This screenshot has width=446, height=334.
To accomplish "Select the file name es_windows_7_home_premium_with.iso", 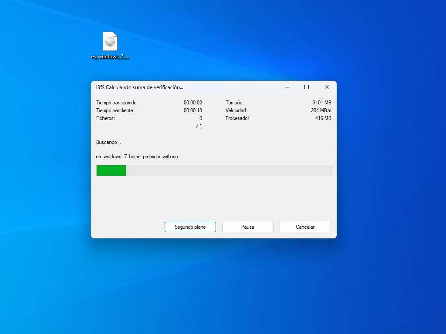I will pyautogui.click(x=137, y=157).
